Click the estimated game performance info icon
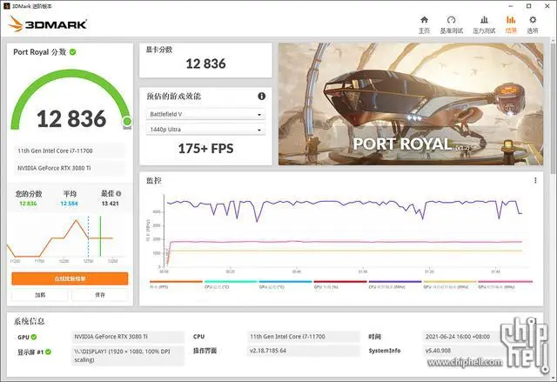Screen dimensions: 557x382 click(x=261, y=97)
